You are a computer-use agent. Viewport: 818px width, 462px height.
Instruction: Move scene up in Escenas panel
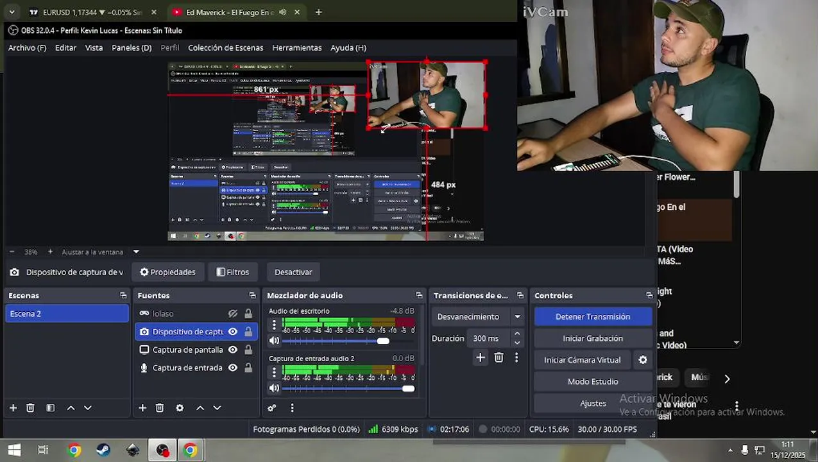[x=71, y=408]
